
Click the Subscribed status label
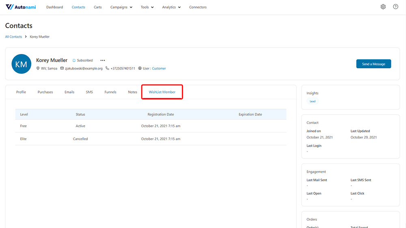click(x=85, y=61)
